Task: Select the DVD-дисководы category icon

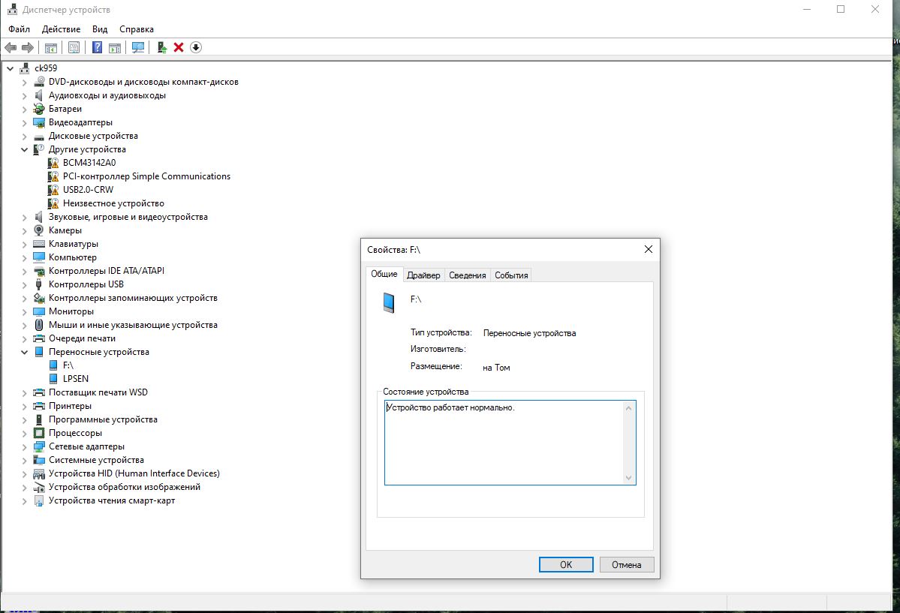Action: pyautogui.click(x=39, y=82)
